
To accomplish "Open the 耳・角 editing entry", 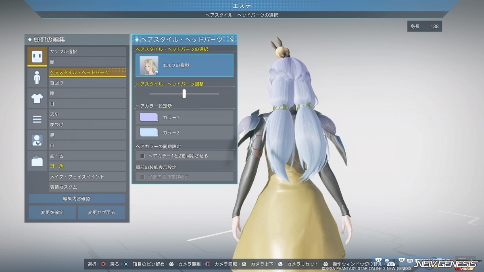I will coord(88,166).
